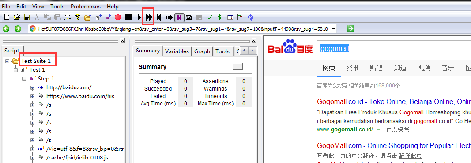The height and width of the screenshot is (163, 471).
Task: Select Test Suite 1 in the tree
Action: pyautogui.click(x=36, y=61)
